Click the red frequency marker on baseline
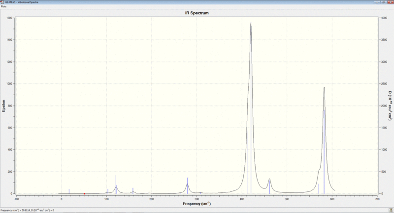The width and height of the screenshot is (394, 213). point(84,193)
